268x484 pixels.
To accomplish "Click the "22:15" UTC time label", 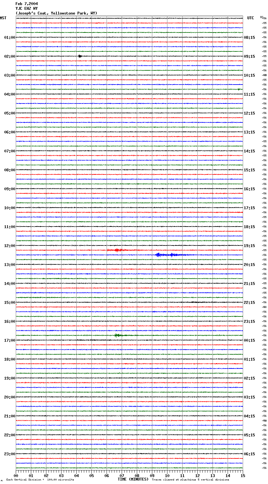I will coord(249,303).
